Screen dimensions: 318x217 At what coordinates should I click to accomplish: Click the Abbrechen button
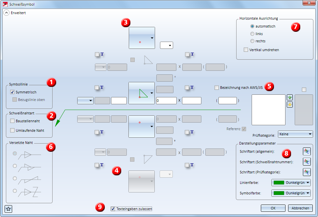pyautogui.click(x=300, y=208)
